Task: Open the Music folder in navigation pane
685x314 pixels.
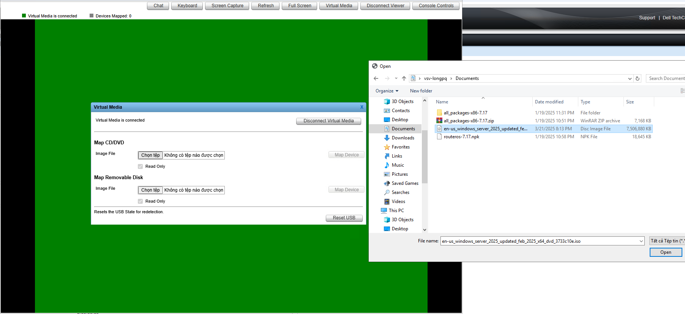Action: [x=398, y=165]
